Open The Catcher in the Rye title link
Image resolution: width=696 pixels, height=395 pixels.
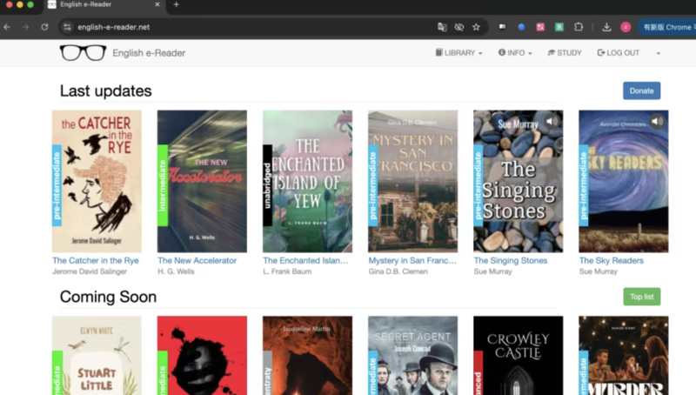click(x=96, y=260)
